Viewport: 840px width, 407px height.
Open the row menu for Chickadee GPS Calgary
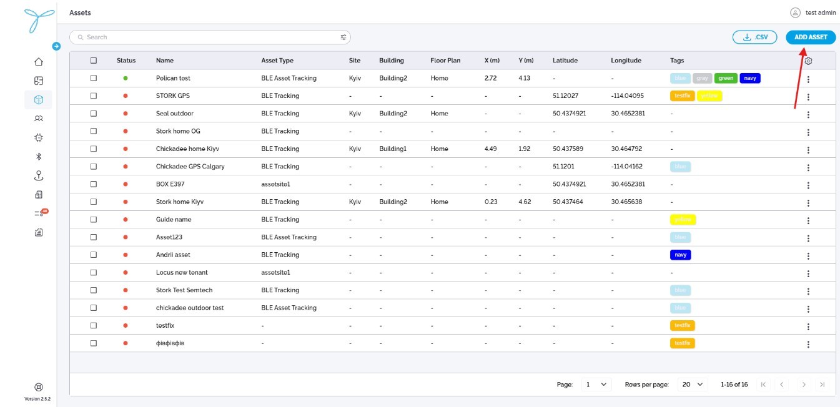click(x=808, y=167)
